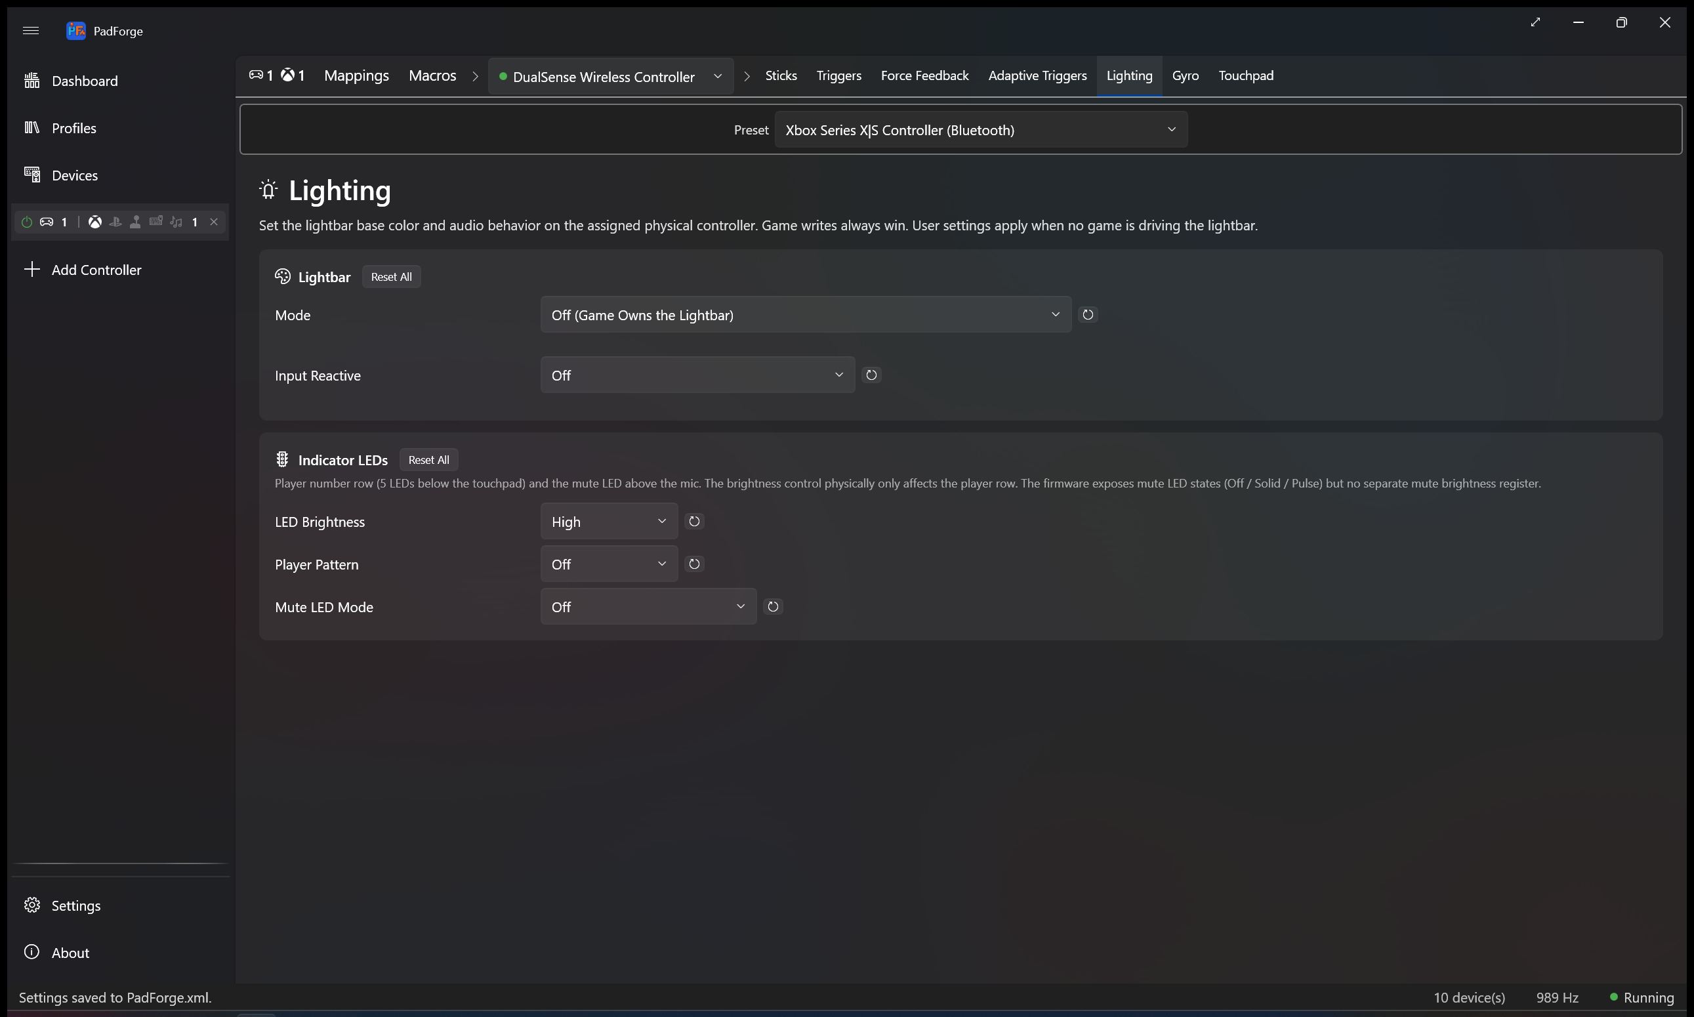Image resolution: width=1694 pixels, height=1017 pixels.
Task: Click the "Settings saved to PadForge.xml." status message
Action: tap(115, 997)
